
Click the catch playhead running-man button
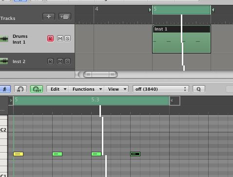pos(5,89)
